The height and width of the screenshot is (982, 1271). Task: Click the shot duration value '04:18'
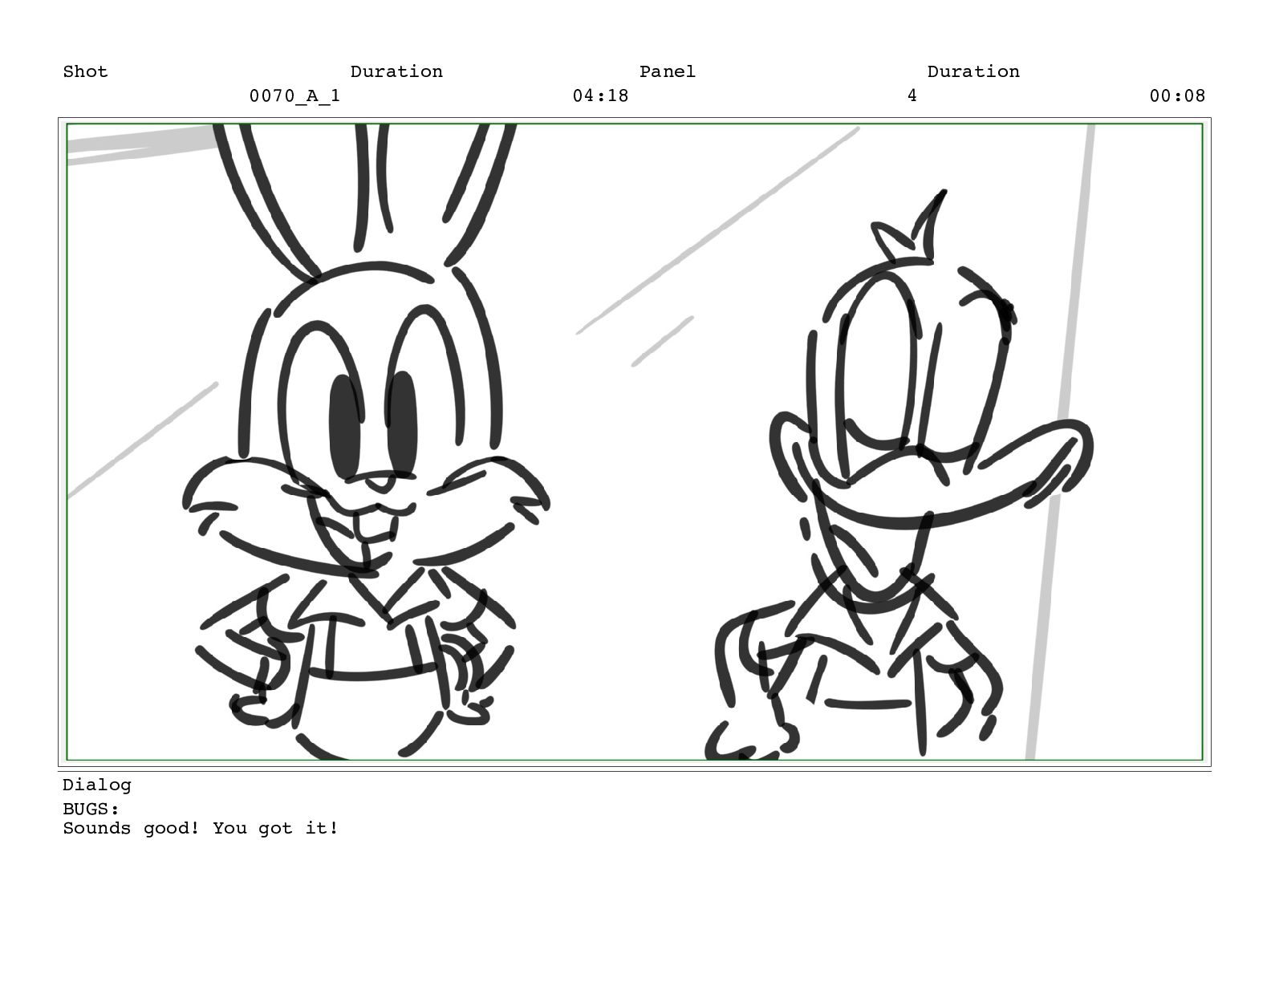coord(600,95)
